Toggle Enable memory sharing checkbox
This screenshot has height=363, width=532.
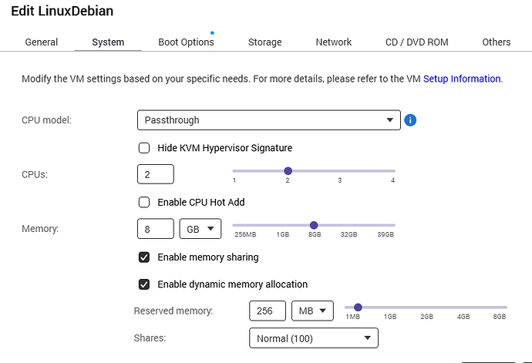144,257
